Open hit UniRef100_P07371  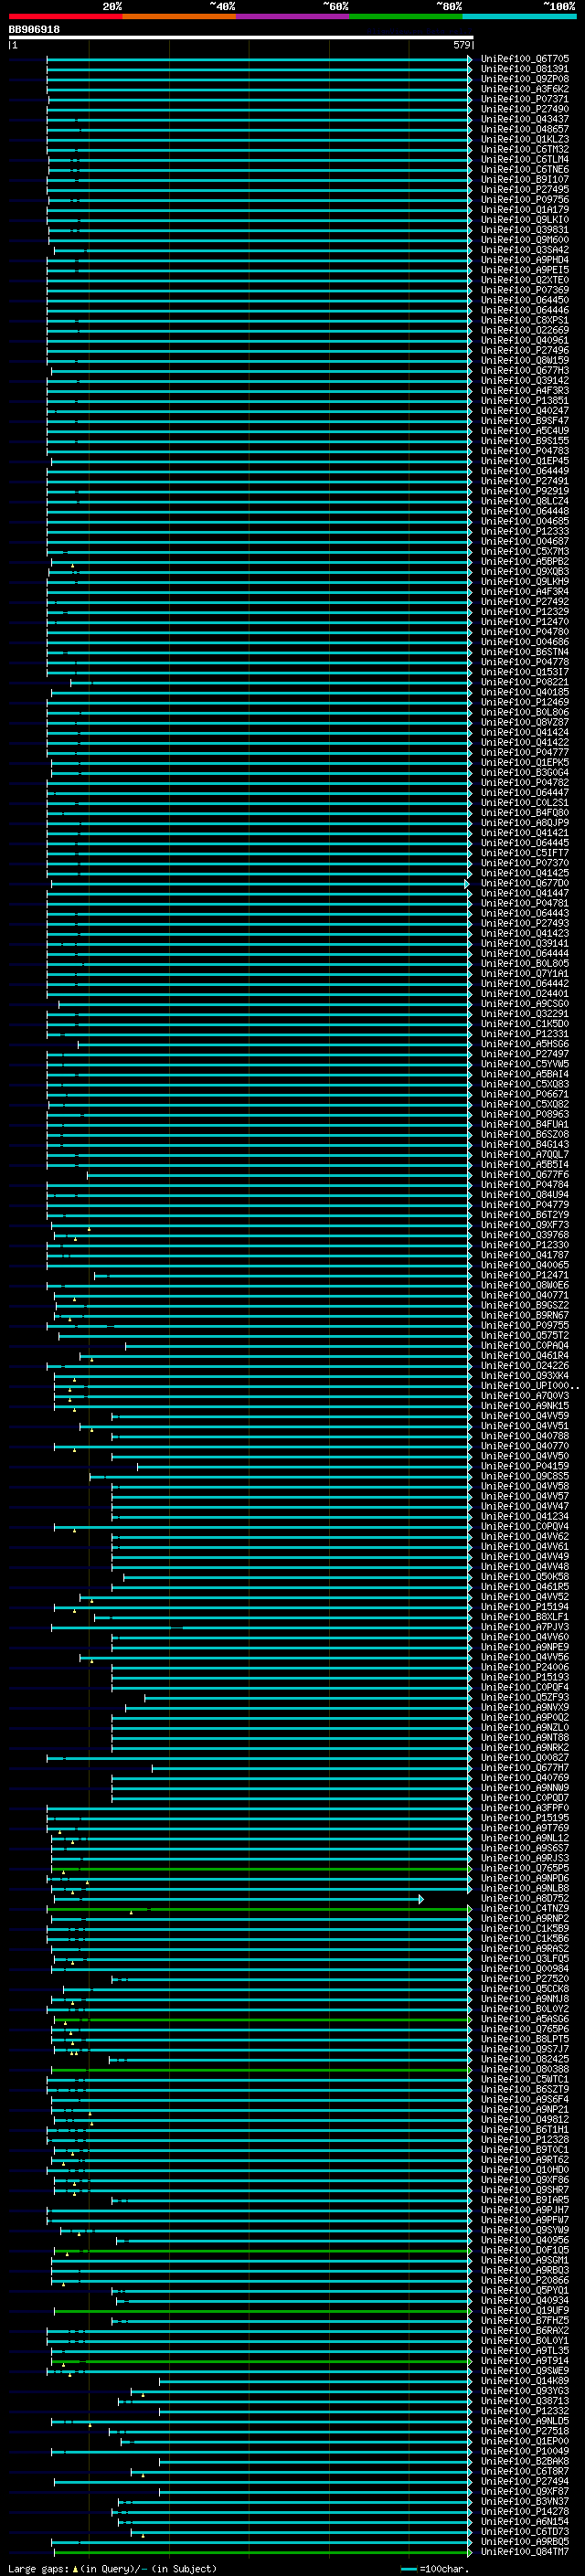(x=525, y=99)
